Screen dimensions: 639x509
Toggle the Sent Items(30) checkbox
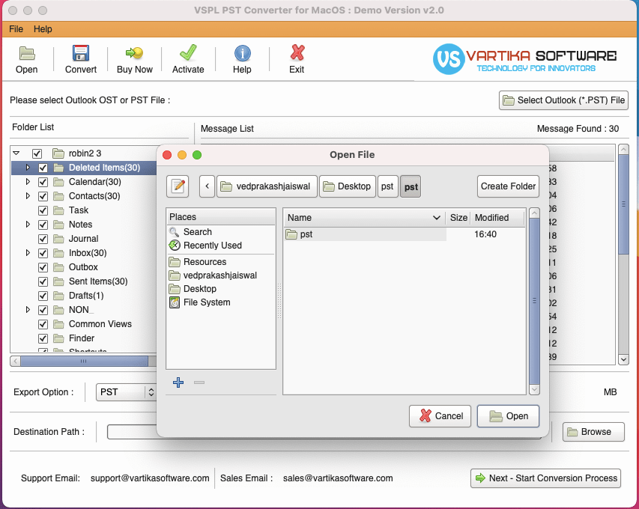[43, 281]
